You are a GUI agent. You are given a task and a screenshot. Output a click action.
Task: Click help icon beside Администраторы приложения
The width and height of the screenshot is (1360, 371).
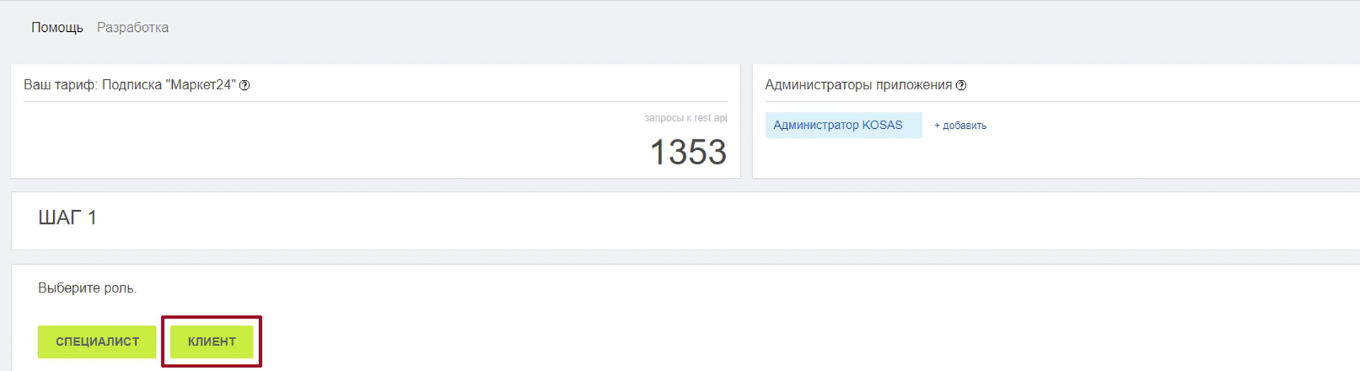click(x=961, y=85)
